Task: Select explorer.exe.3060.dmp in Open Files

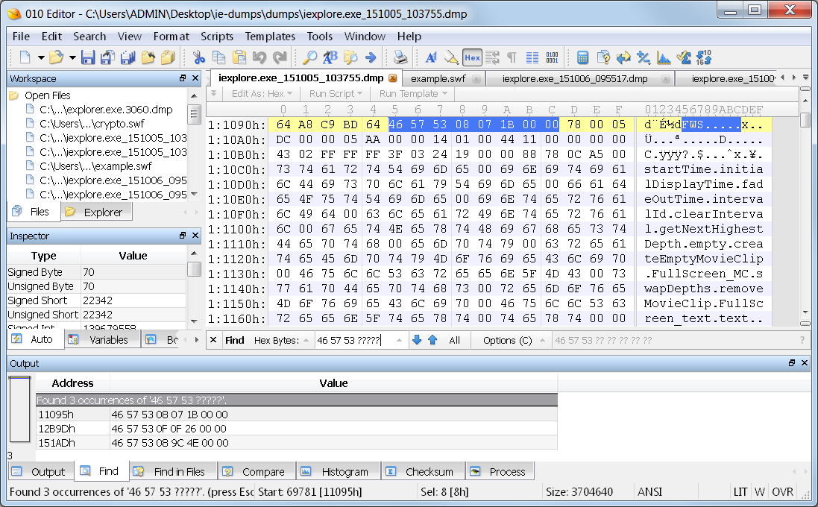Action: [x=106, y=110]
